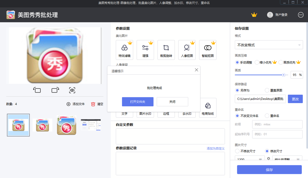
Task: Click the 参数设置记录 record box
Action: (170, 163)
